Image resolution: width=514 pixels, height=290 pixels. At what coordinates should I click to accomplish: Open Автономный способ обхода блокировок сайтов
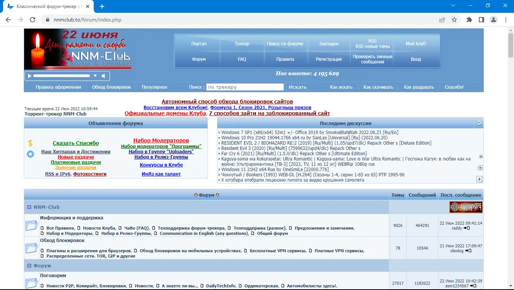227,102
